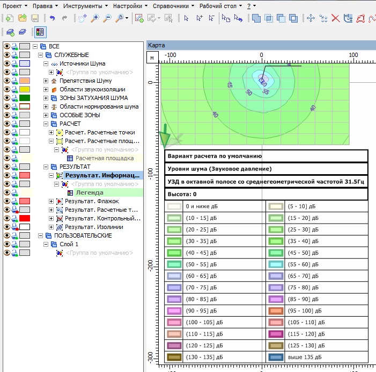Expand the Результат. Флажок node

point(51,201)
